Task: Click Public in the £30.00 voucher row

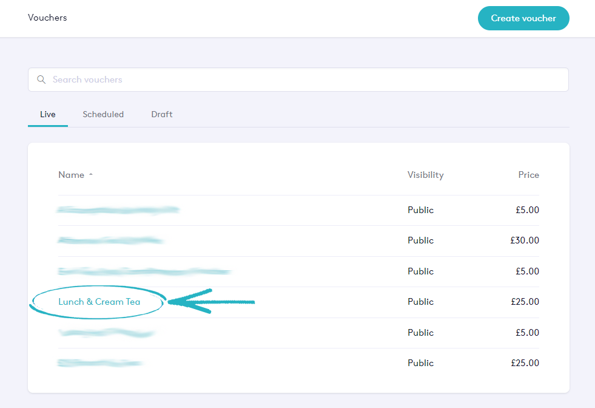Action: coord(420,240)
